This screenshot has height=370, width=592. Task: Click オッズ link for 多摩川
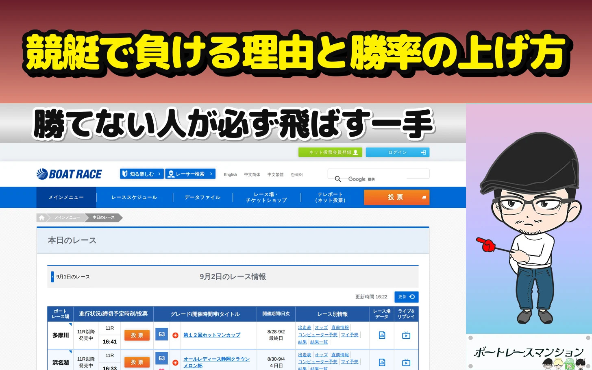point(321,327)
